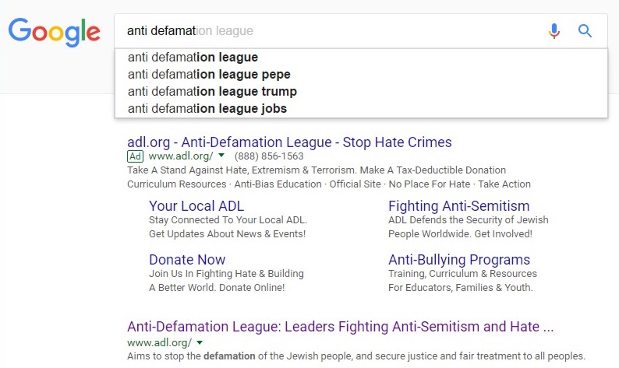619x368 pixels.
Task: Click the green Ad badge
Action: tap(135, 156)
